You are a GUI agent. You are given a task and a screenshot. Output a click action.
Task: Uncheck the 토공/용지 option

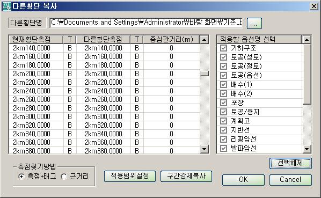point(223,112)
